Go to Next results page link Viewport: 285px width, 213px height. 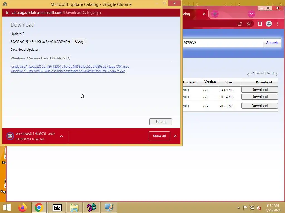(x=270, y=73)
